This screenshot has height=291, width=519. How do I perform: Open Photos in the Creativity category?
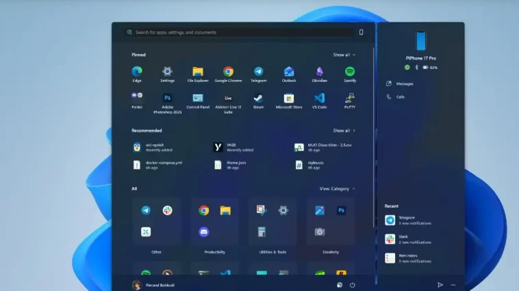coord(320,210)
